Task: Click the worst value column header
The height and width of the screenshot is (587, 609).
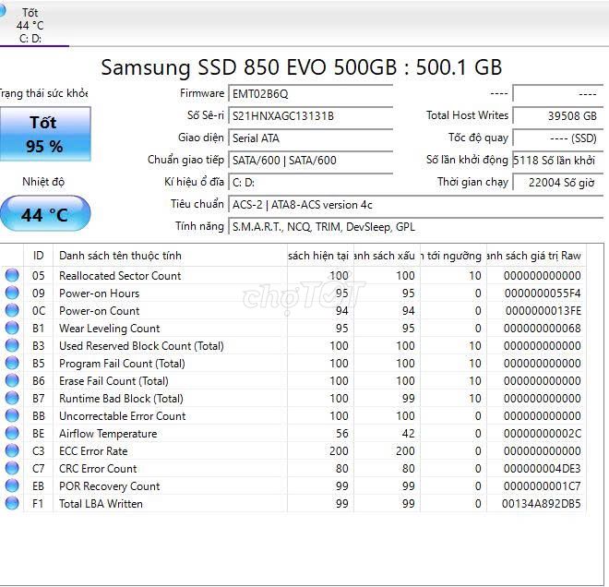Action: [387, 256]
